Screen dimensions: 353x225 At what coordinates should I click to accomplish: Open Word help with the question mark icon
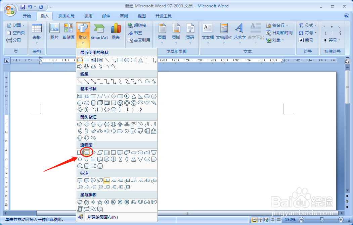coord(347,16)
